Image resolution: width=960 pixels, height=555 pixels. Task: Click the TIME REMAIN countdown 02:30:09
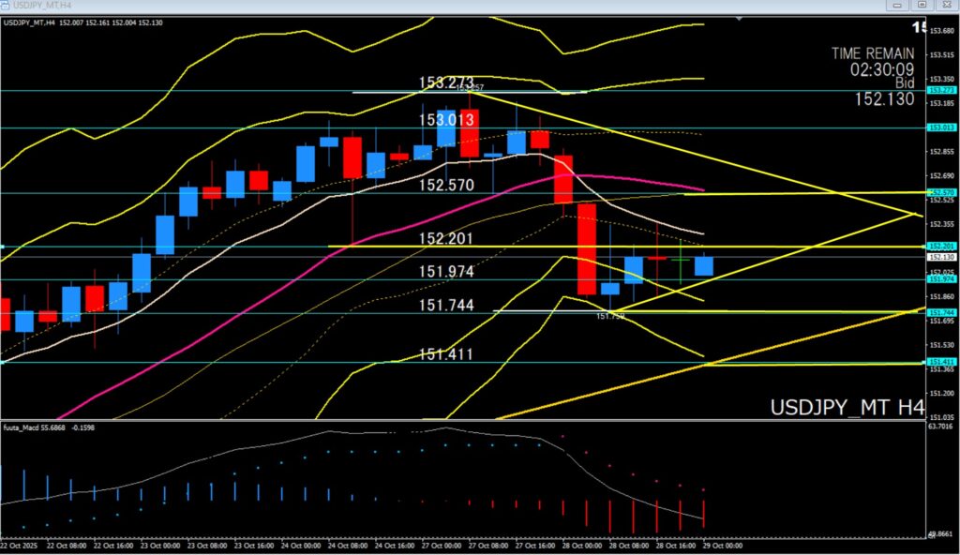(882, 69)
